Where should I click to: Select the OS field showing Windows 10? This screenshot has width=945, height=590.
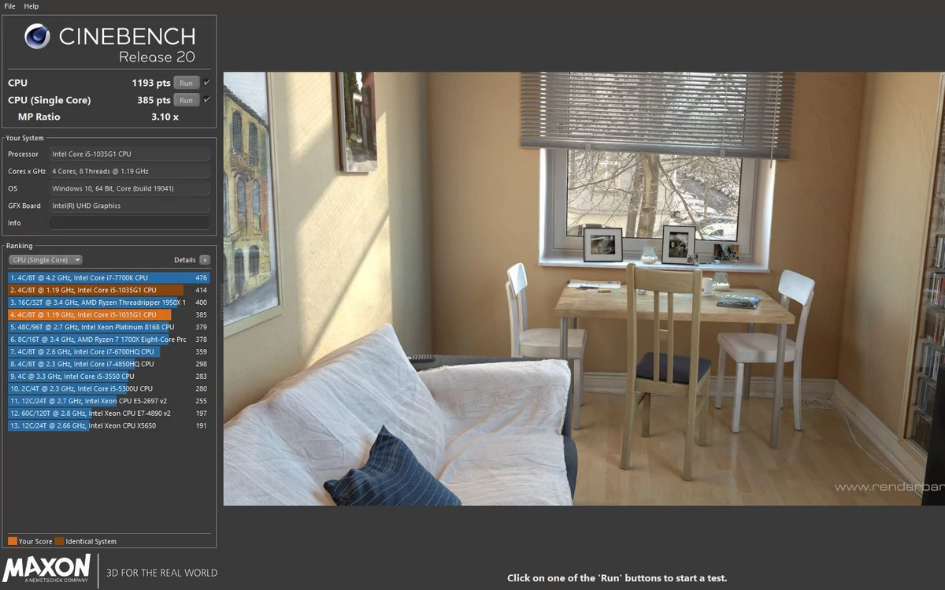tap(130, 188)
